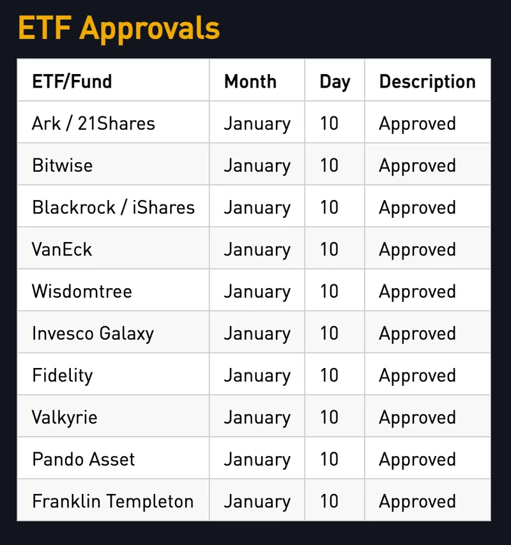Select the Month column header
The width and height of the screenshot is (511, 545).
tap(250, 82)
